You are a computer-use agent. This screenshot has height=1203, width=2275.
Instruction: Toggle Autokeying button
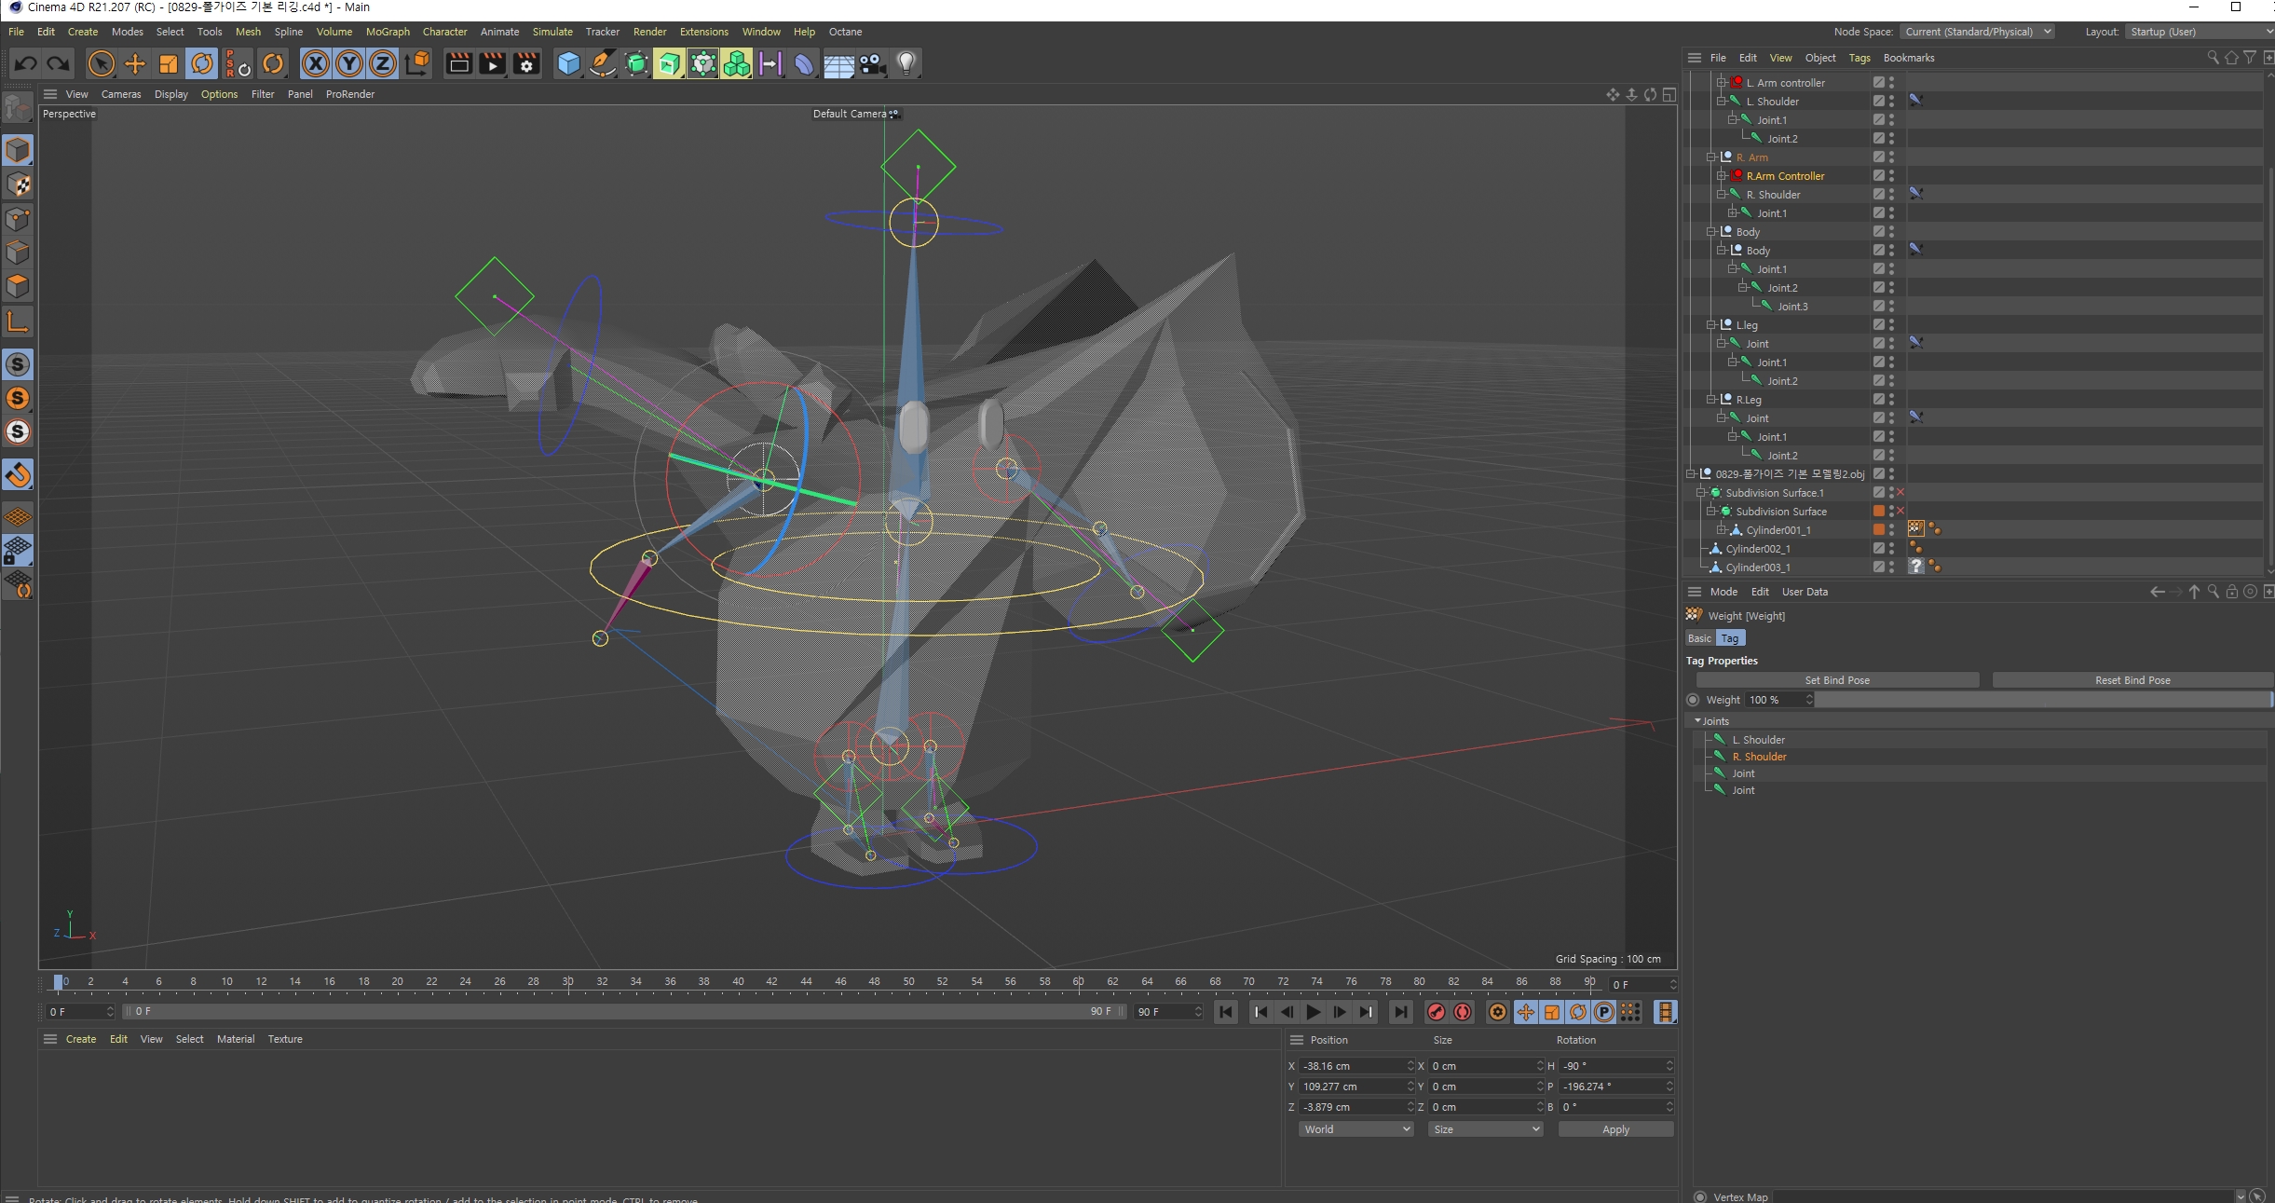pos(1463,1012)
